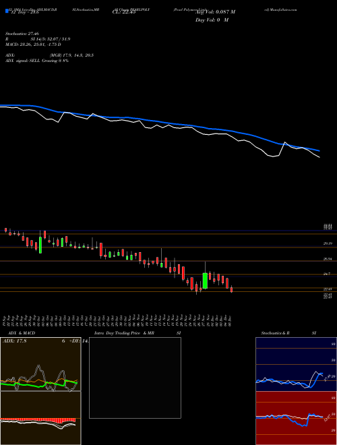Click the red RSI panel chart
Viewport: 337px width, 445px height.
(x=296, y=418)
